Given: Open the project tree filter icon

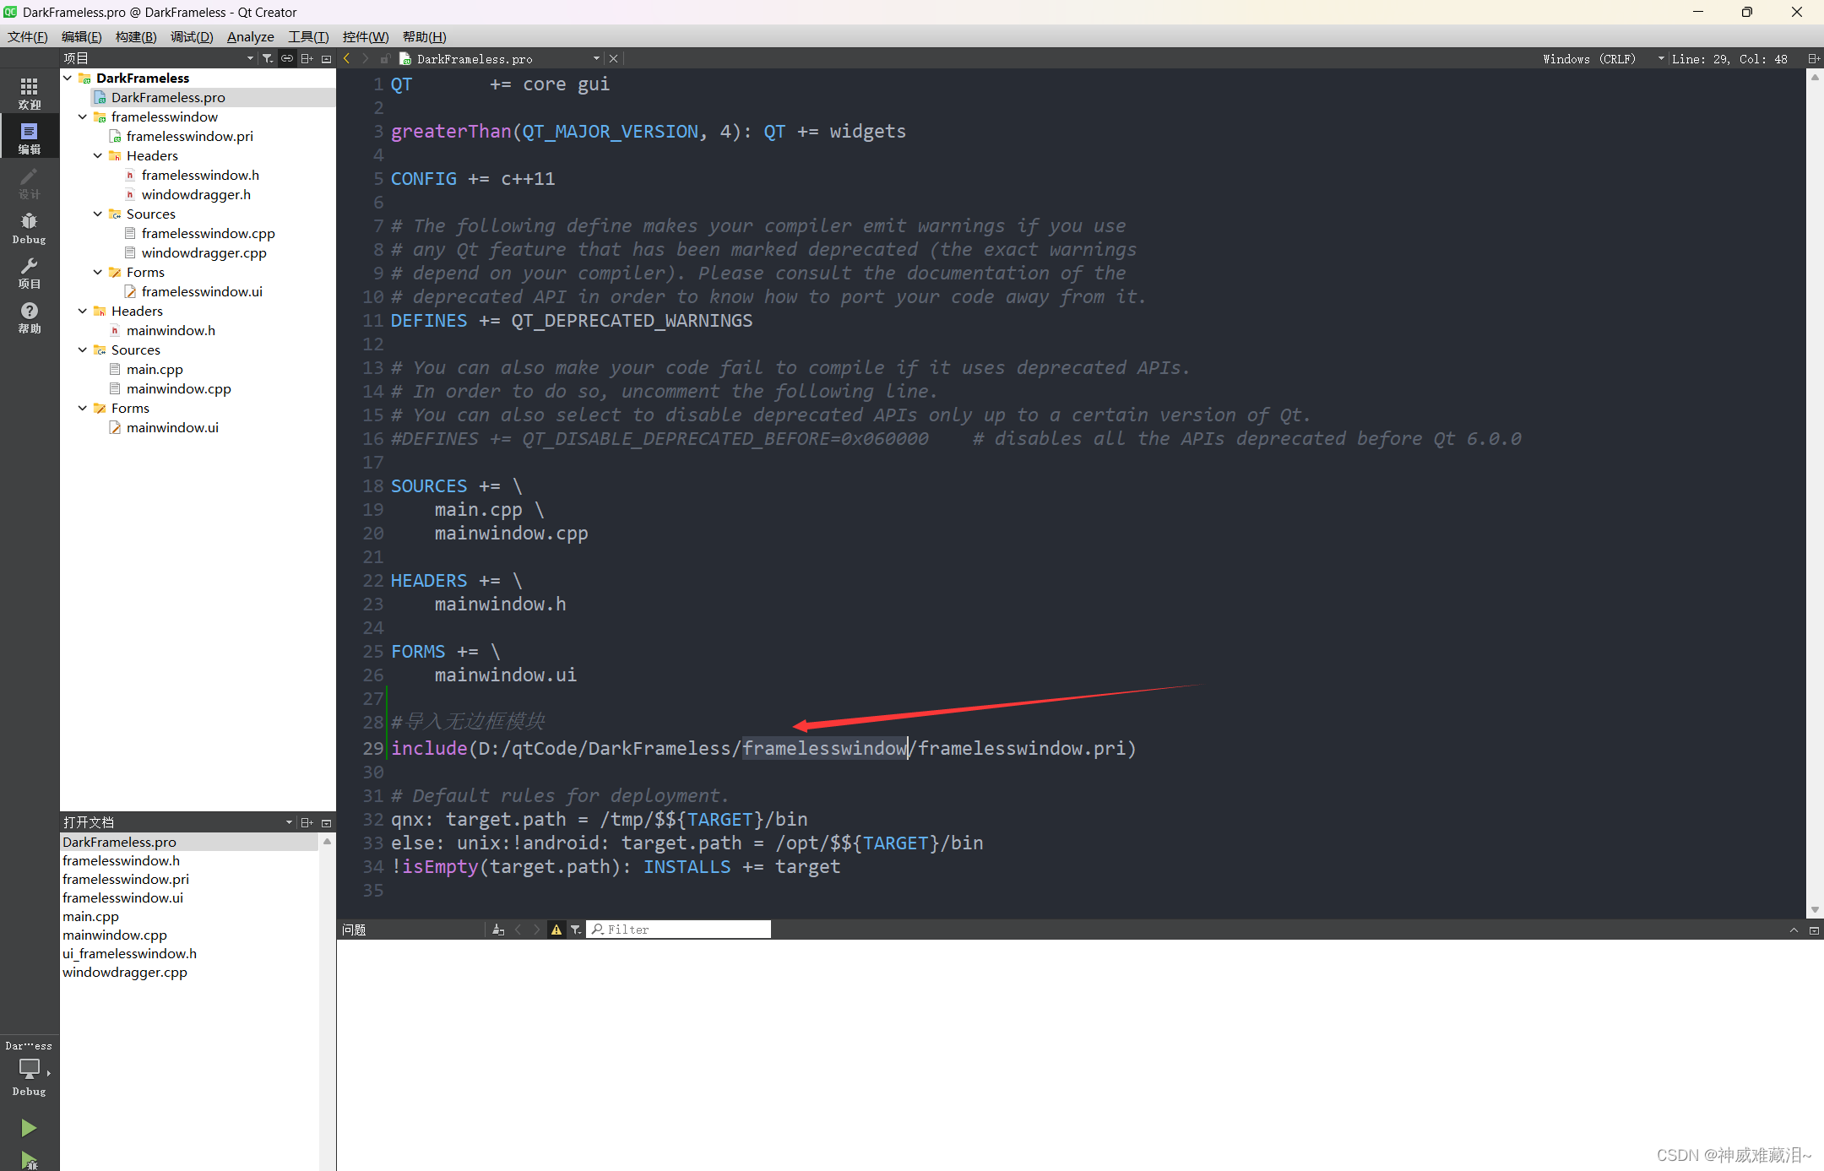Looking at the screenshot, I should pos(268,58).
